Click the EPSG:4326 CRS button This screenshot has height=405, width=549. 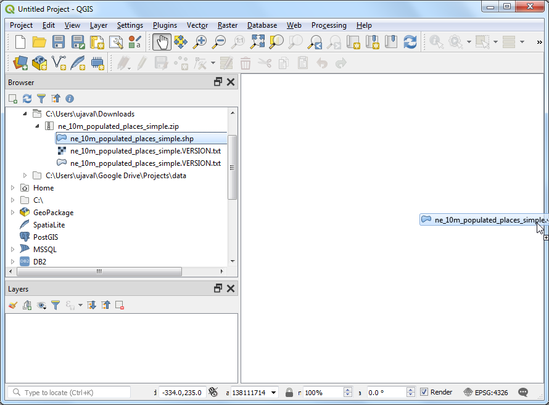[485, 392]
